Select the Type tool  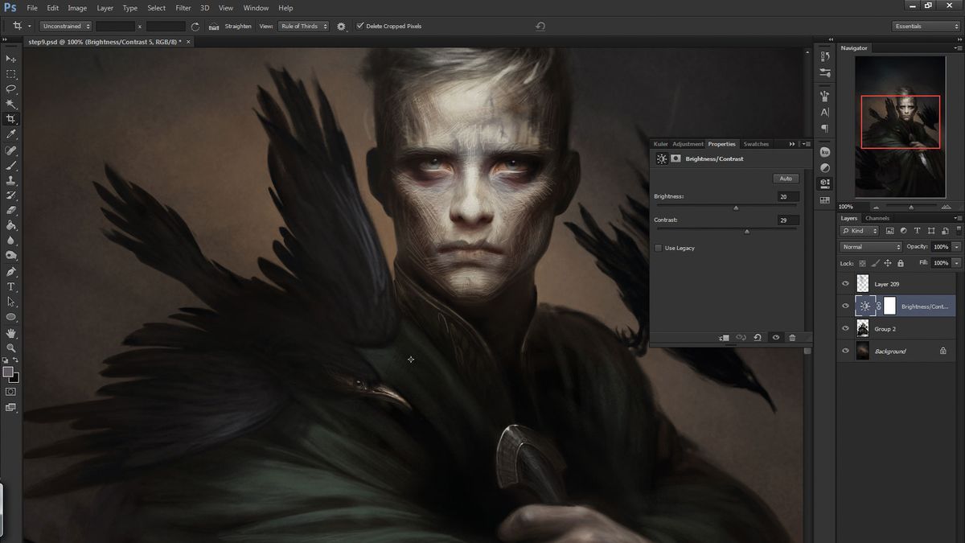tap(11, 286)
